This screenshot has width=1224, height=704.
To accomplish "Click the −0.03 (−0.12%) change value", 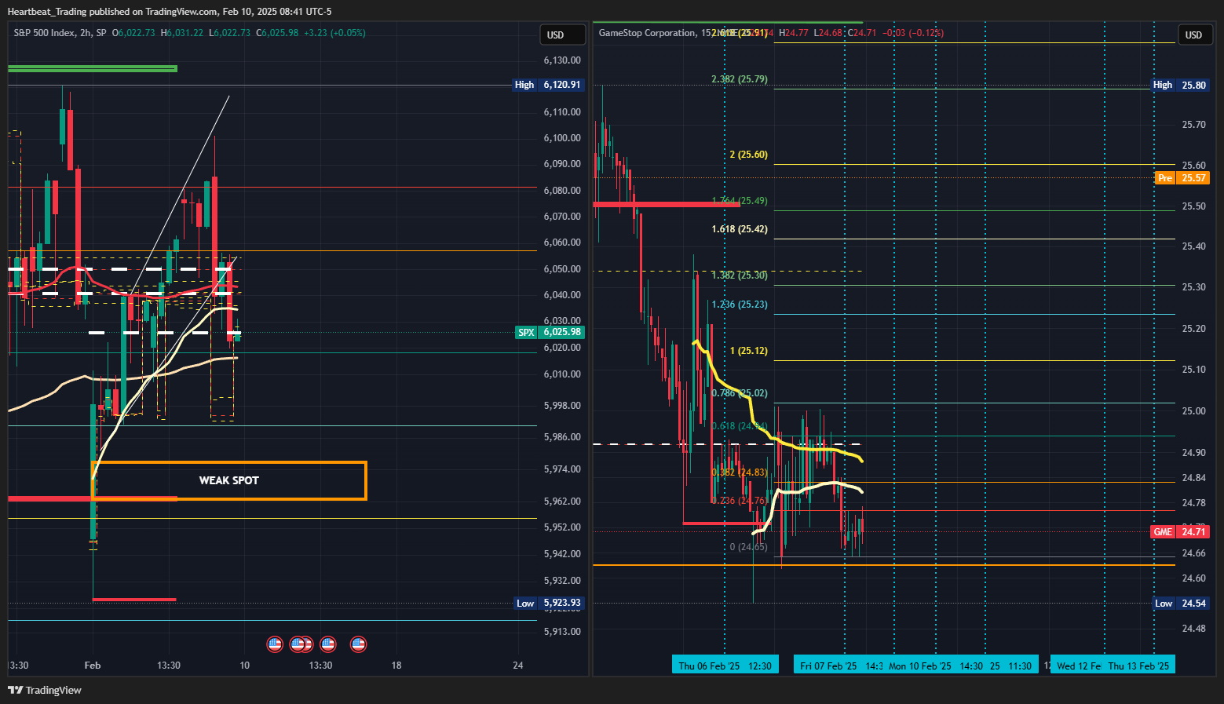I will 913,33.
